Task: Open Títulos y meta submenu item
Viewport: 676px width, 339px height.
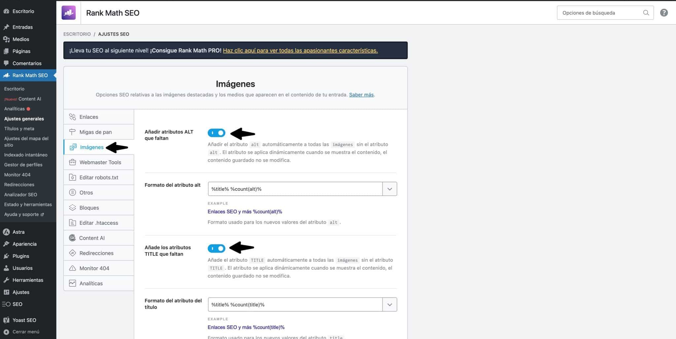Action: [19, 129]
